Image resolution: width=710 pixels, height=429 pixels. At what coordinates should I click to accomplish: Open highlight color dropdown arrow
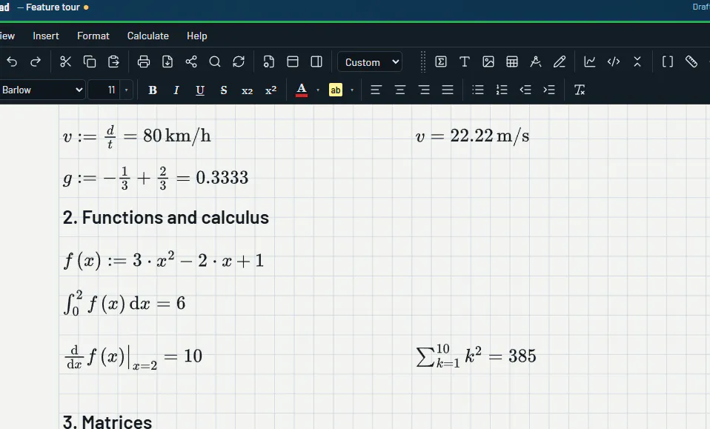point(352,90)
